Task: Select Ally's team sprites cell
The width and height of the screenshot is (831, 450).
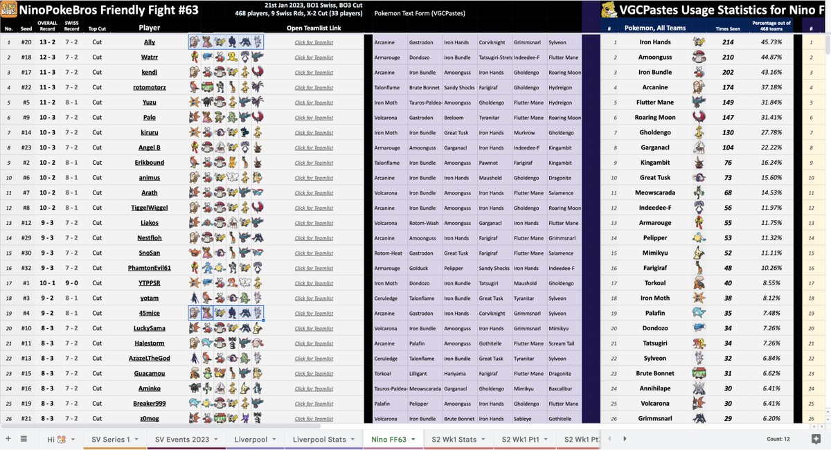Action: [226, 42]
